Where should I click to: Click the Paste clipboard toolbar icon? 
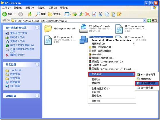113,14
